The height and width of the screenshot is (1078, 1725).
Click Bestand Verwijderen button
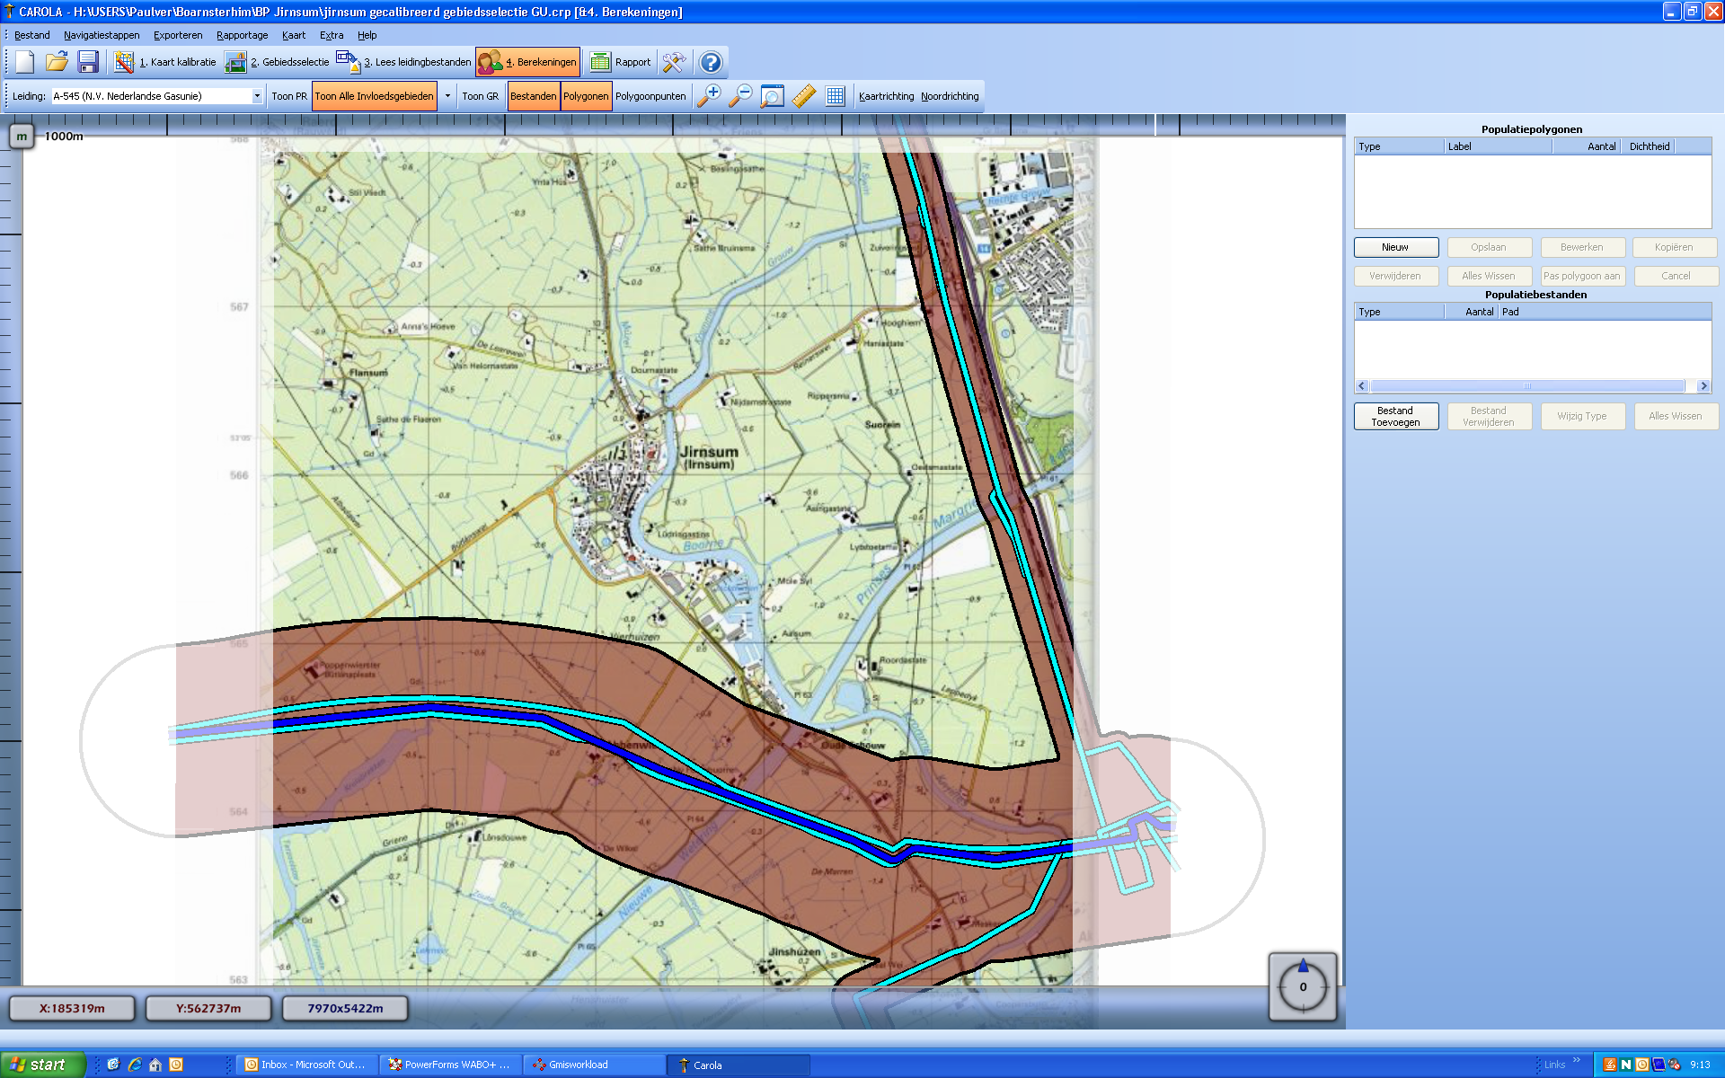coord(1489,416)
